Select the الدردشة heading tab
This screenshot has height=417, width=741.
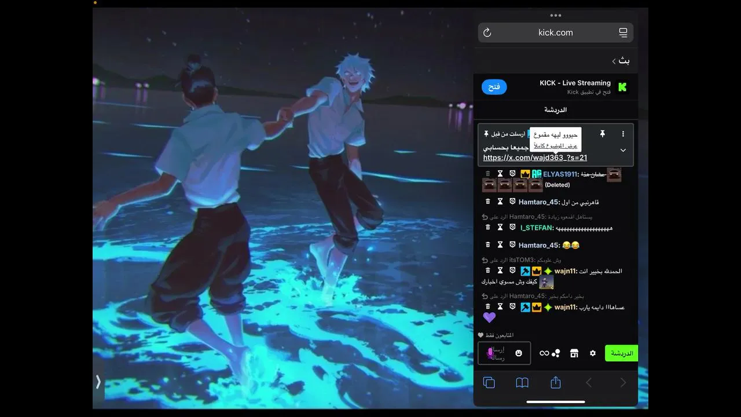pyautogui.click(x=556, y=109)
